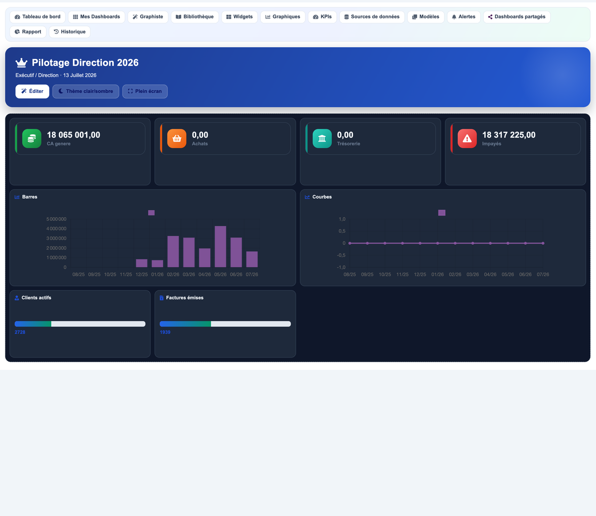Click the Achats label

pyautogui.click(x=200, y=144)
